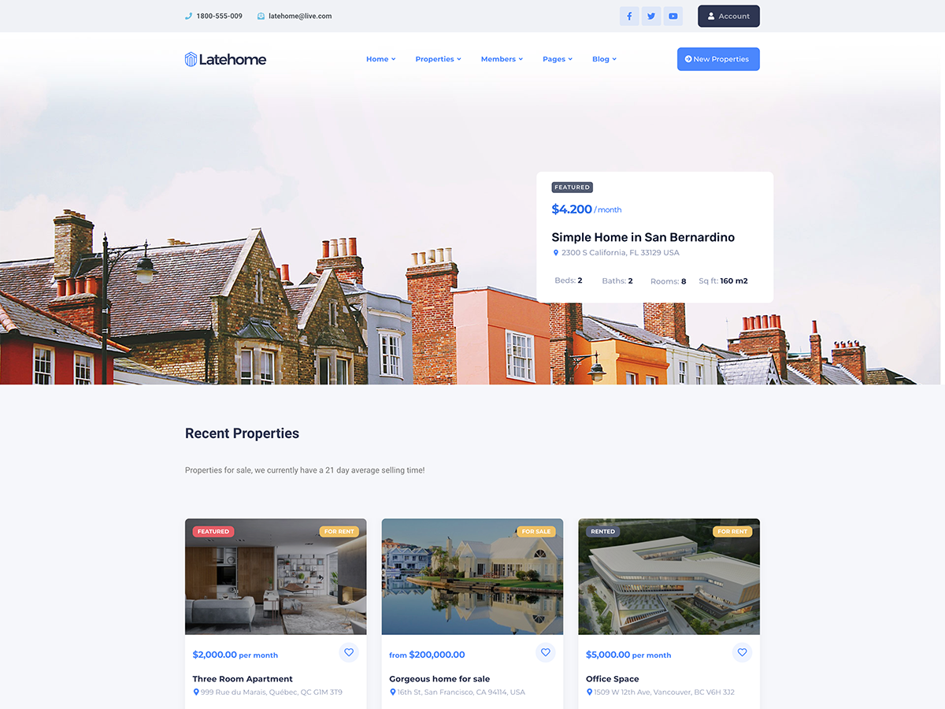Open the Three Room Apartment title
945x709 pixels.
tap(243, 679)
